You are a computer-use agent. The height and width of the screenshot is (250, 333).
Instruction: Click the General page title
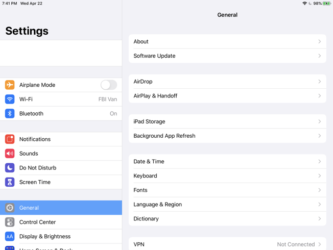(227, 15)
